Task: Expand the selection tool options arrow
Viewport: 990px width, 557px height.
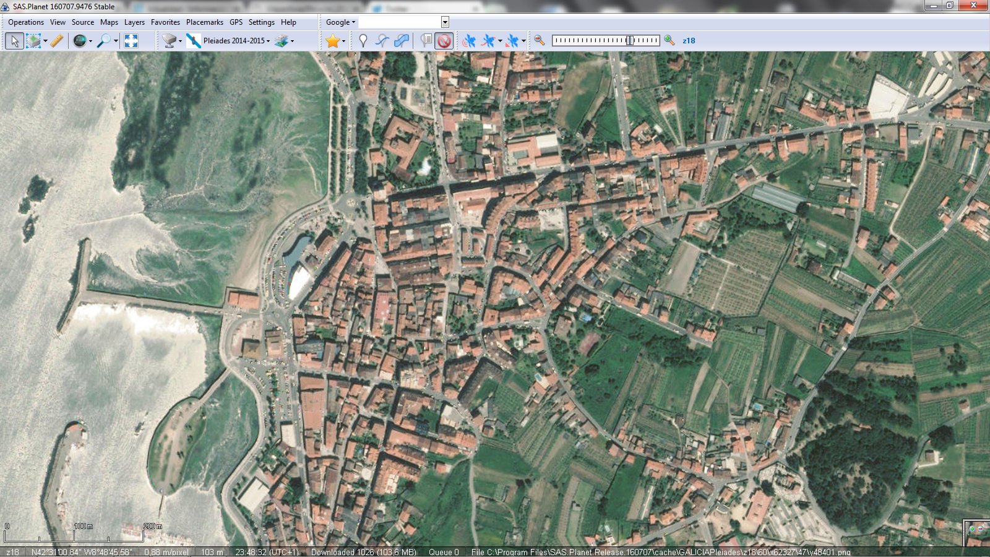Action: click(45, 41)
